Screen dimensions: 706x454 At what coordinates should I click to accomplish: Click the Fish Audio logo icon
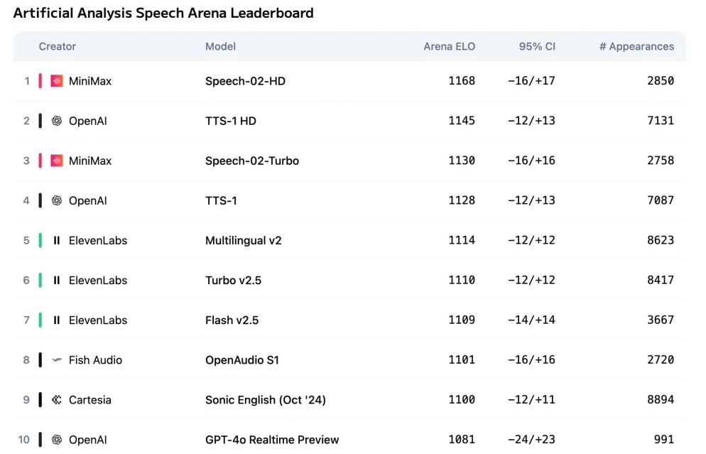(57, 360)
